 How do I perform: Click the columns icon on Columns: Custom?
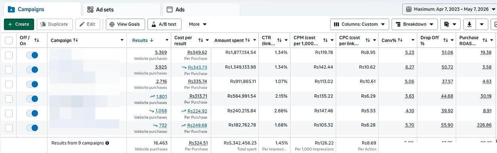(x=336, y=24)
